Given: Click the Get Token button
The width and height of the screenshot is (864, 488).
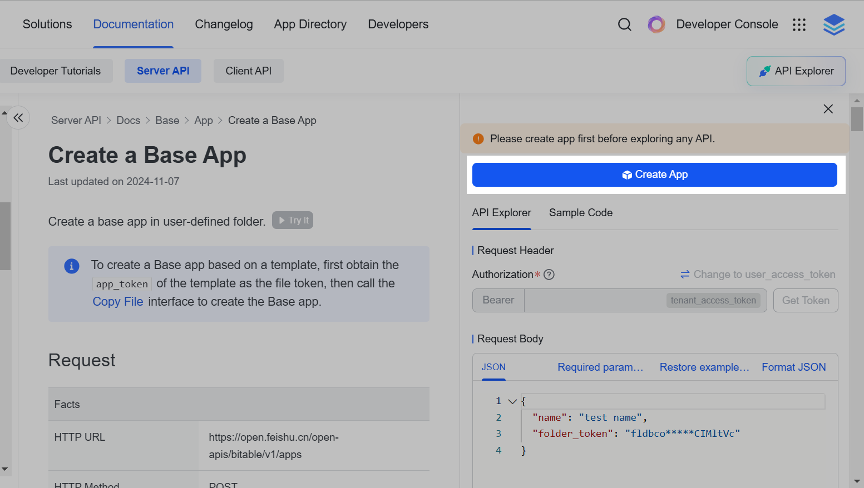Looking at the screenshot, I should click(x=806, y=301).
